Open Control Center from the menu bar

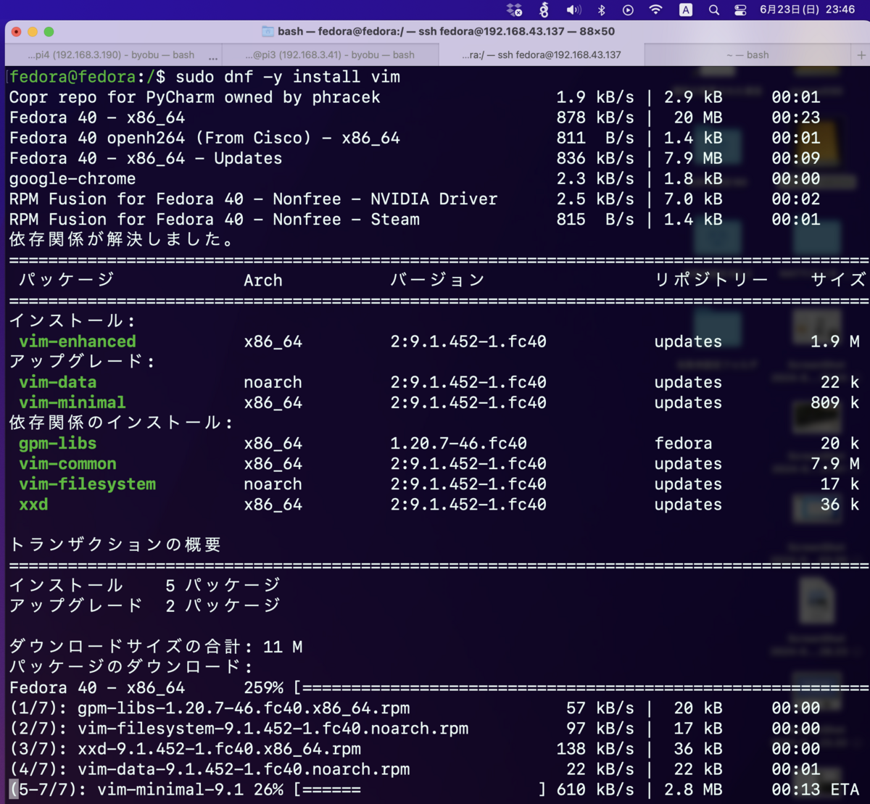point(740,9)
